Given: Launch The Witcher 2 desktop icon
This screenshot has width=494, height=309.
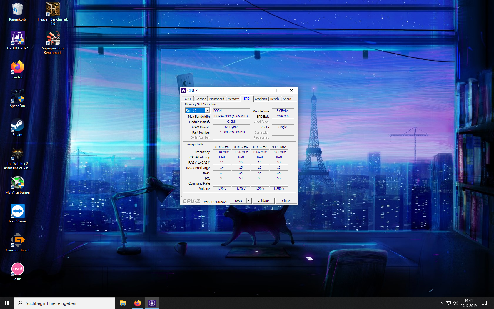Looking at the screenshot, I should (x=17, y=158).
